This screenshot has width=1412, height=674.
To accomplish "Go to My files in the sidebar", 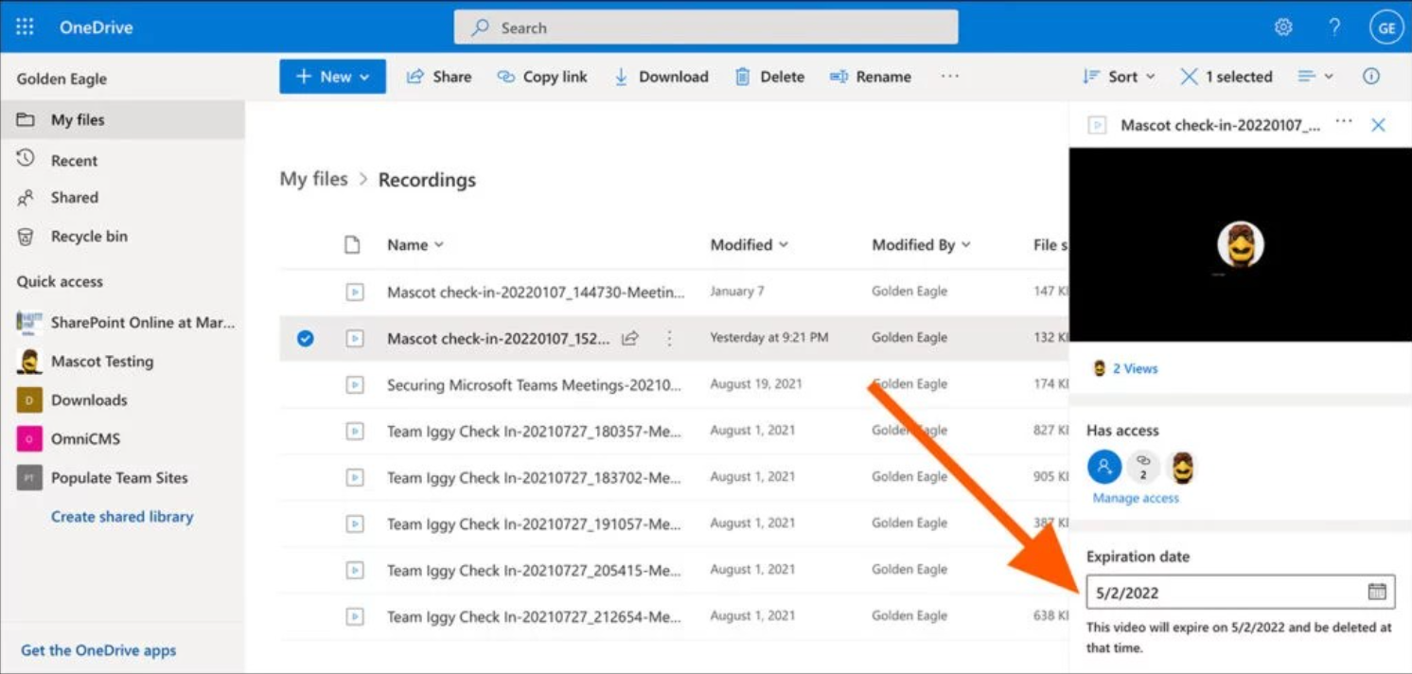I will (122, 120).
